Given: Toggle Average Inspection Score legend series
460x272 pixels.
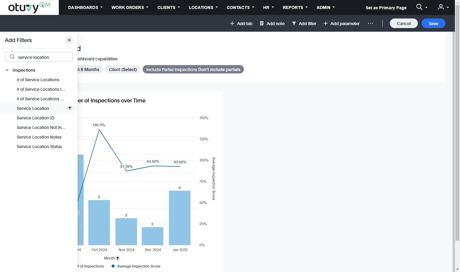Looking at the screenshot, I should coord(138,266).
